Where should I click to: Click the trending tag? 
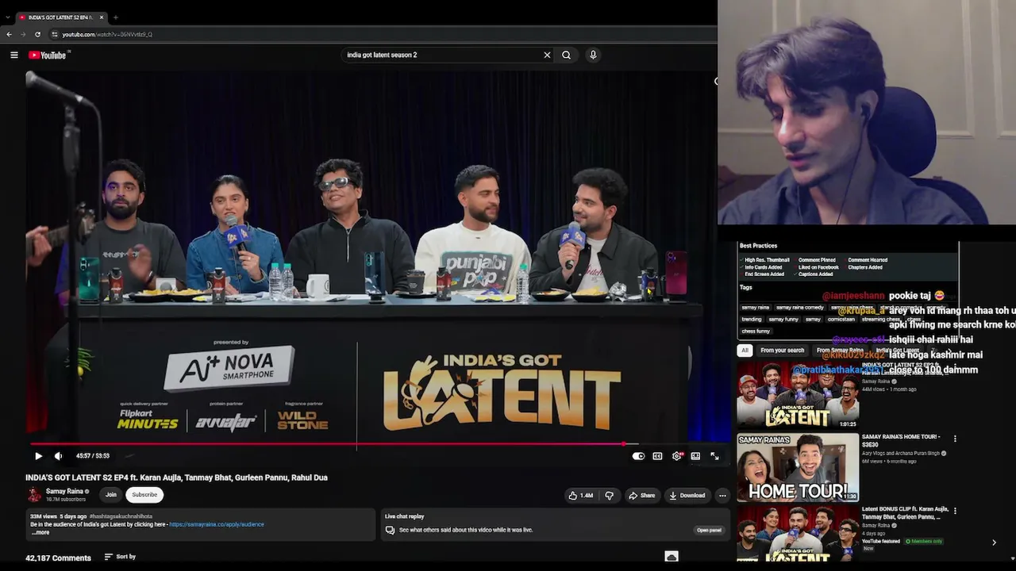tap(752, 320)
